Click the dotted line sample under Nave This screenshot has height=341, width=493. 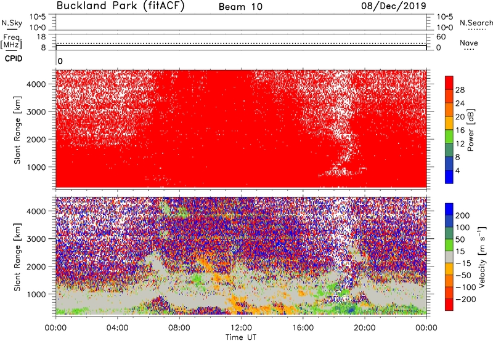point(470,49)
